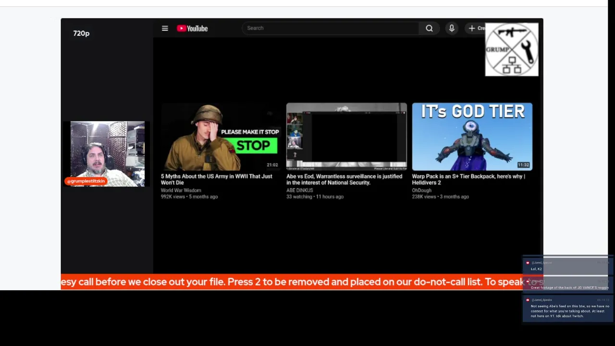This screenshot has height=346, width=615.
Task: Activate the voice search microphone
Action: coord(452,28)
